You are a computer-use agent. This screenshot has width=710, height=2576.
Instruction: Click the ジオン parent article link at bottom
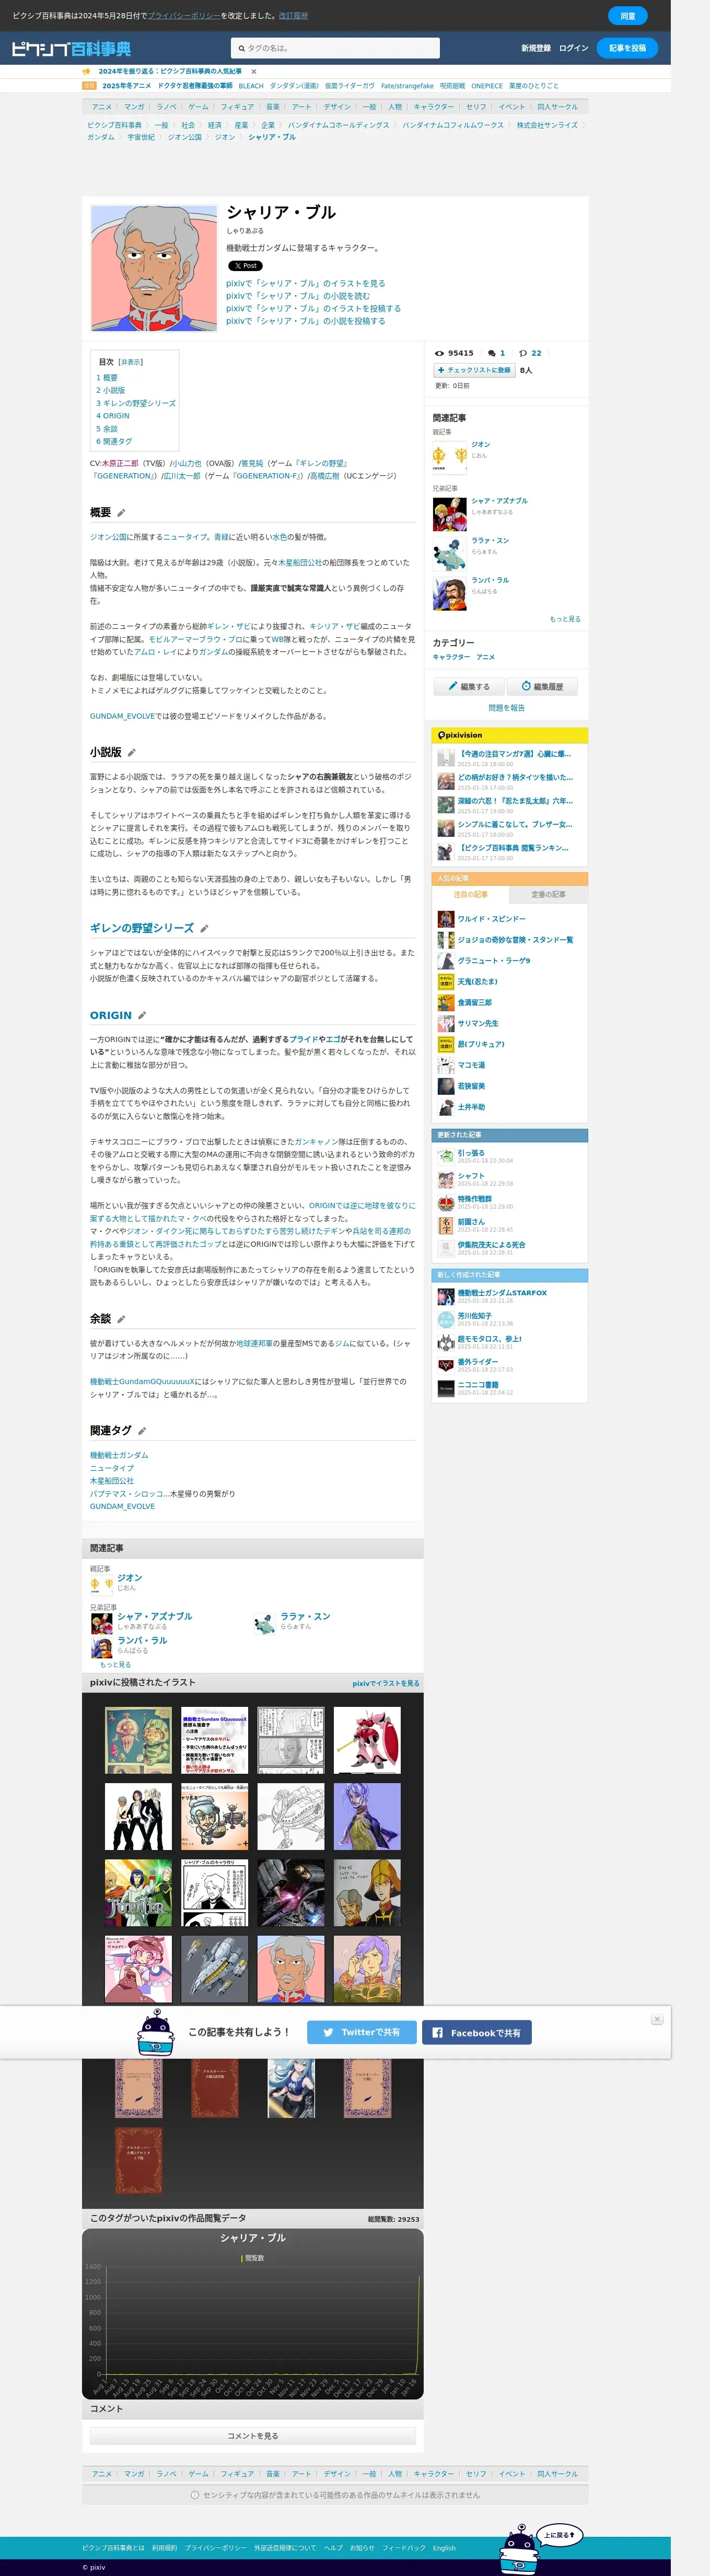(130, 1578)
